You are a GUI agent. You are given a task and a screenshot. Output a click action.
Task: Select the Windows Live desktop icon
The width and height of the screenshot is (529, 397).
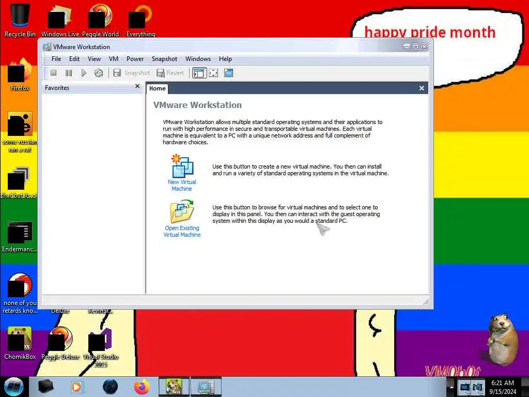click(60, 20)
